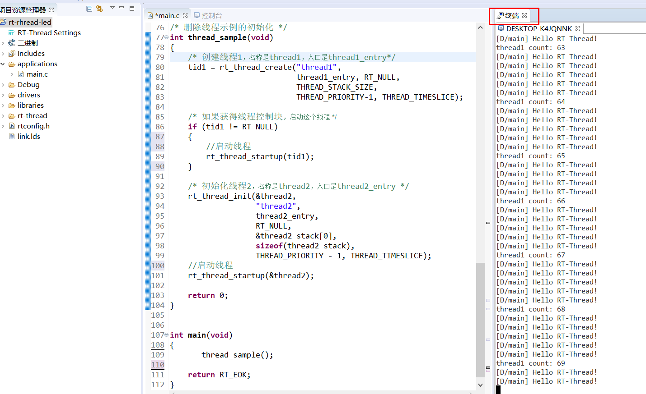Expand the Includes node
Image resolution: width=646 pixels, height=394 pixels.
3,54
